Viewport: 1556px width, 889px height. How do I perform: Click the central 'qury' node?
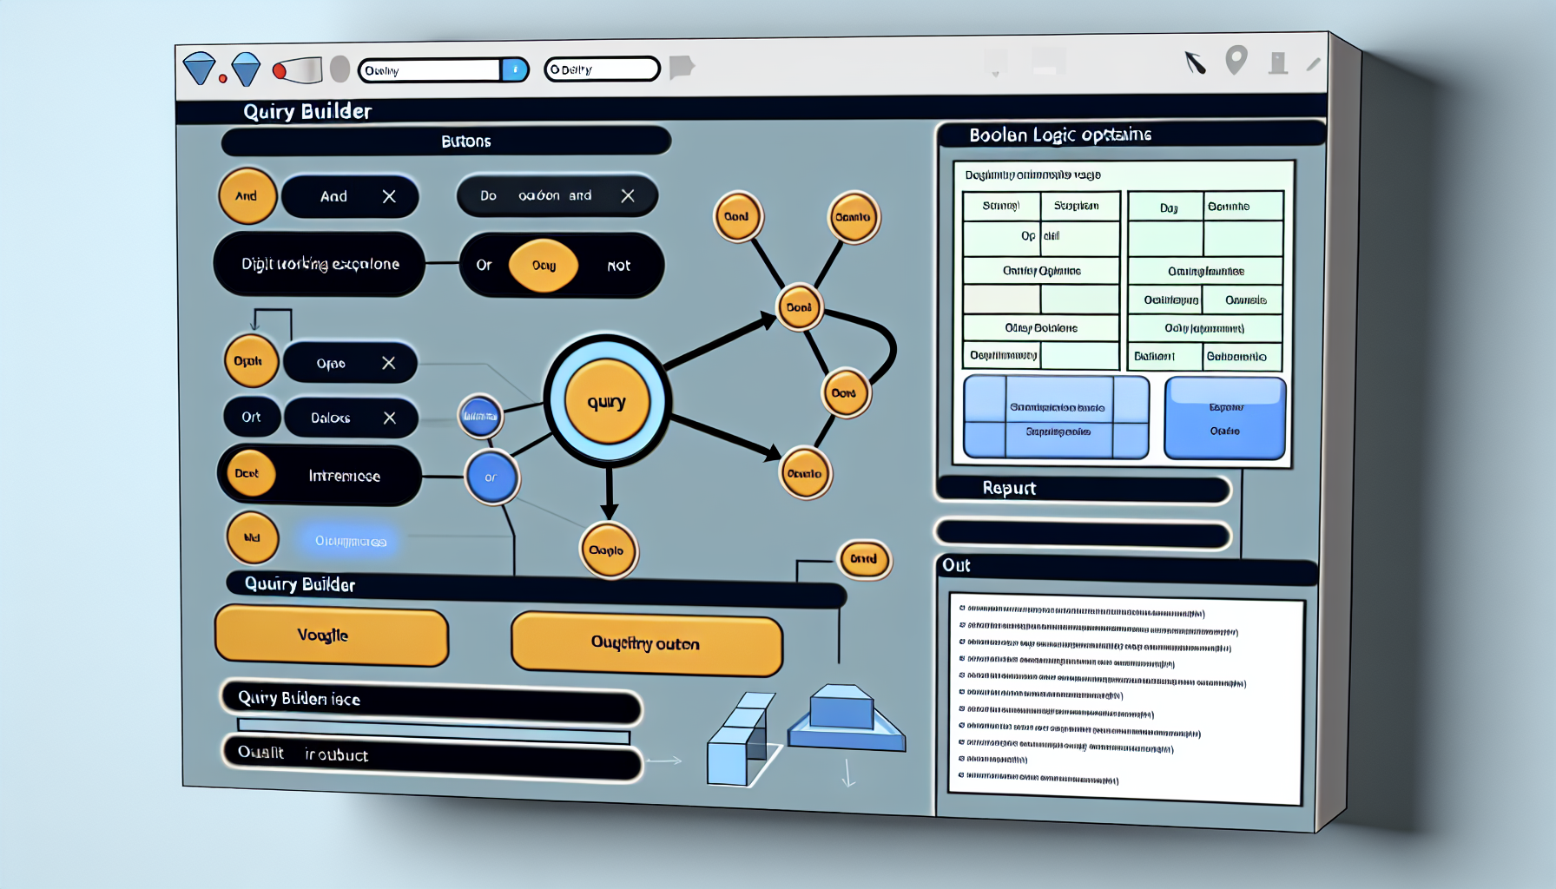606,401
